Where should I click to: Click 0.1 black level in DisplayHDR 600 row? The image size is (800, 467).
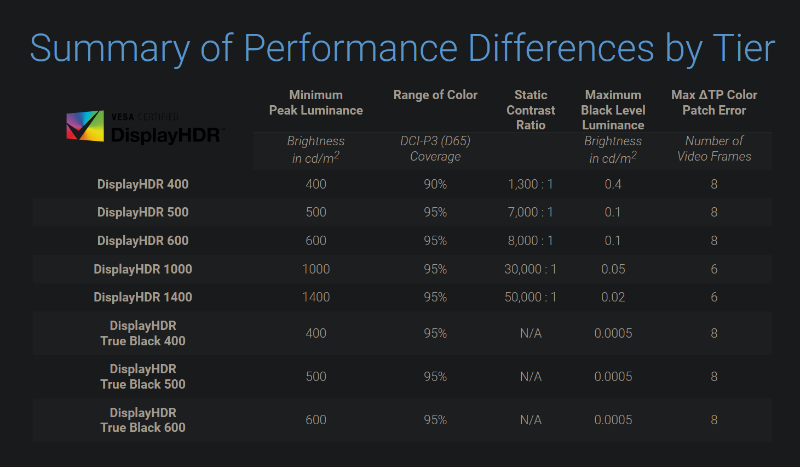613,241
